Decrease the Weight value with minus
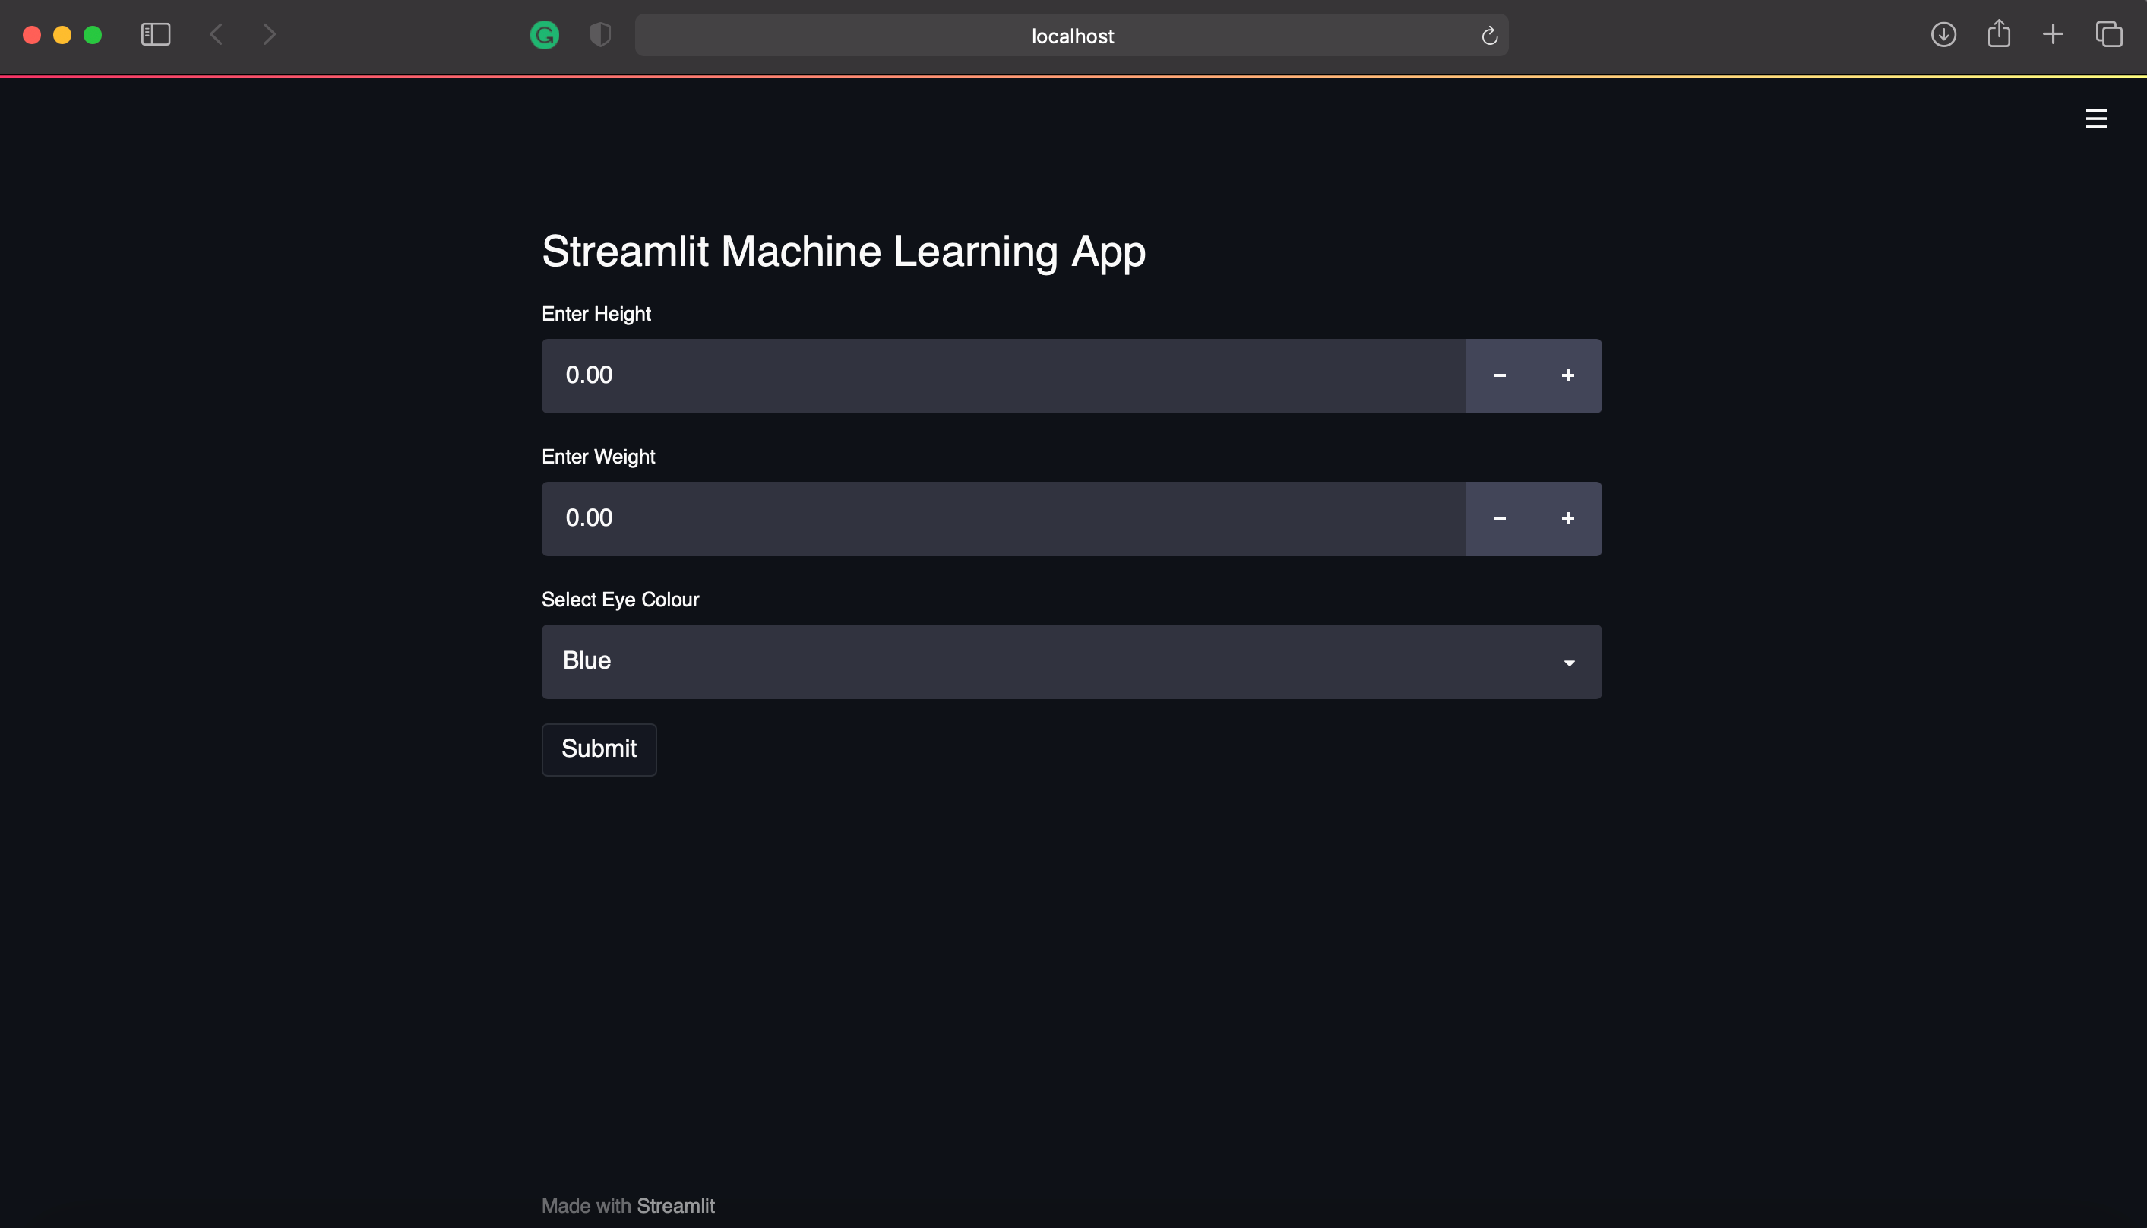The height and width of the screenshot is (1228, 2147). [1499, 519]
